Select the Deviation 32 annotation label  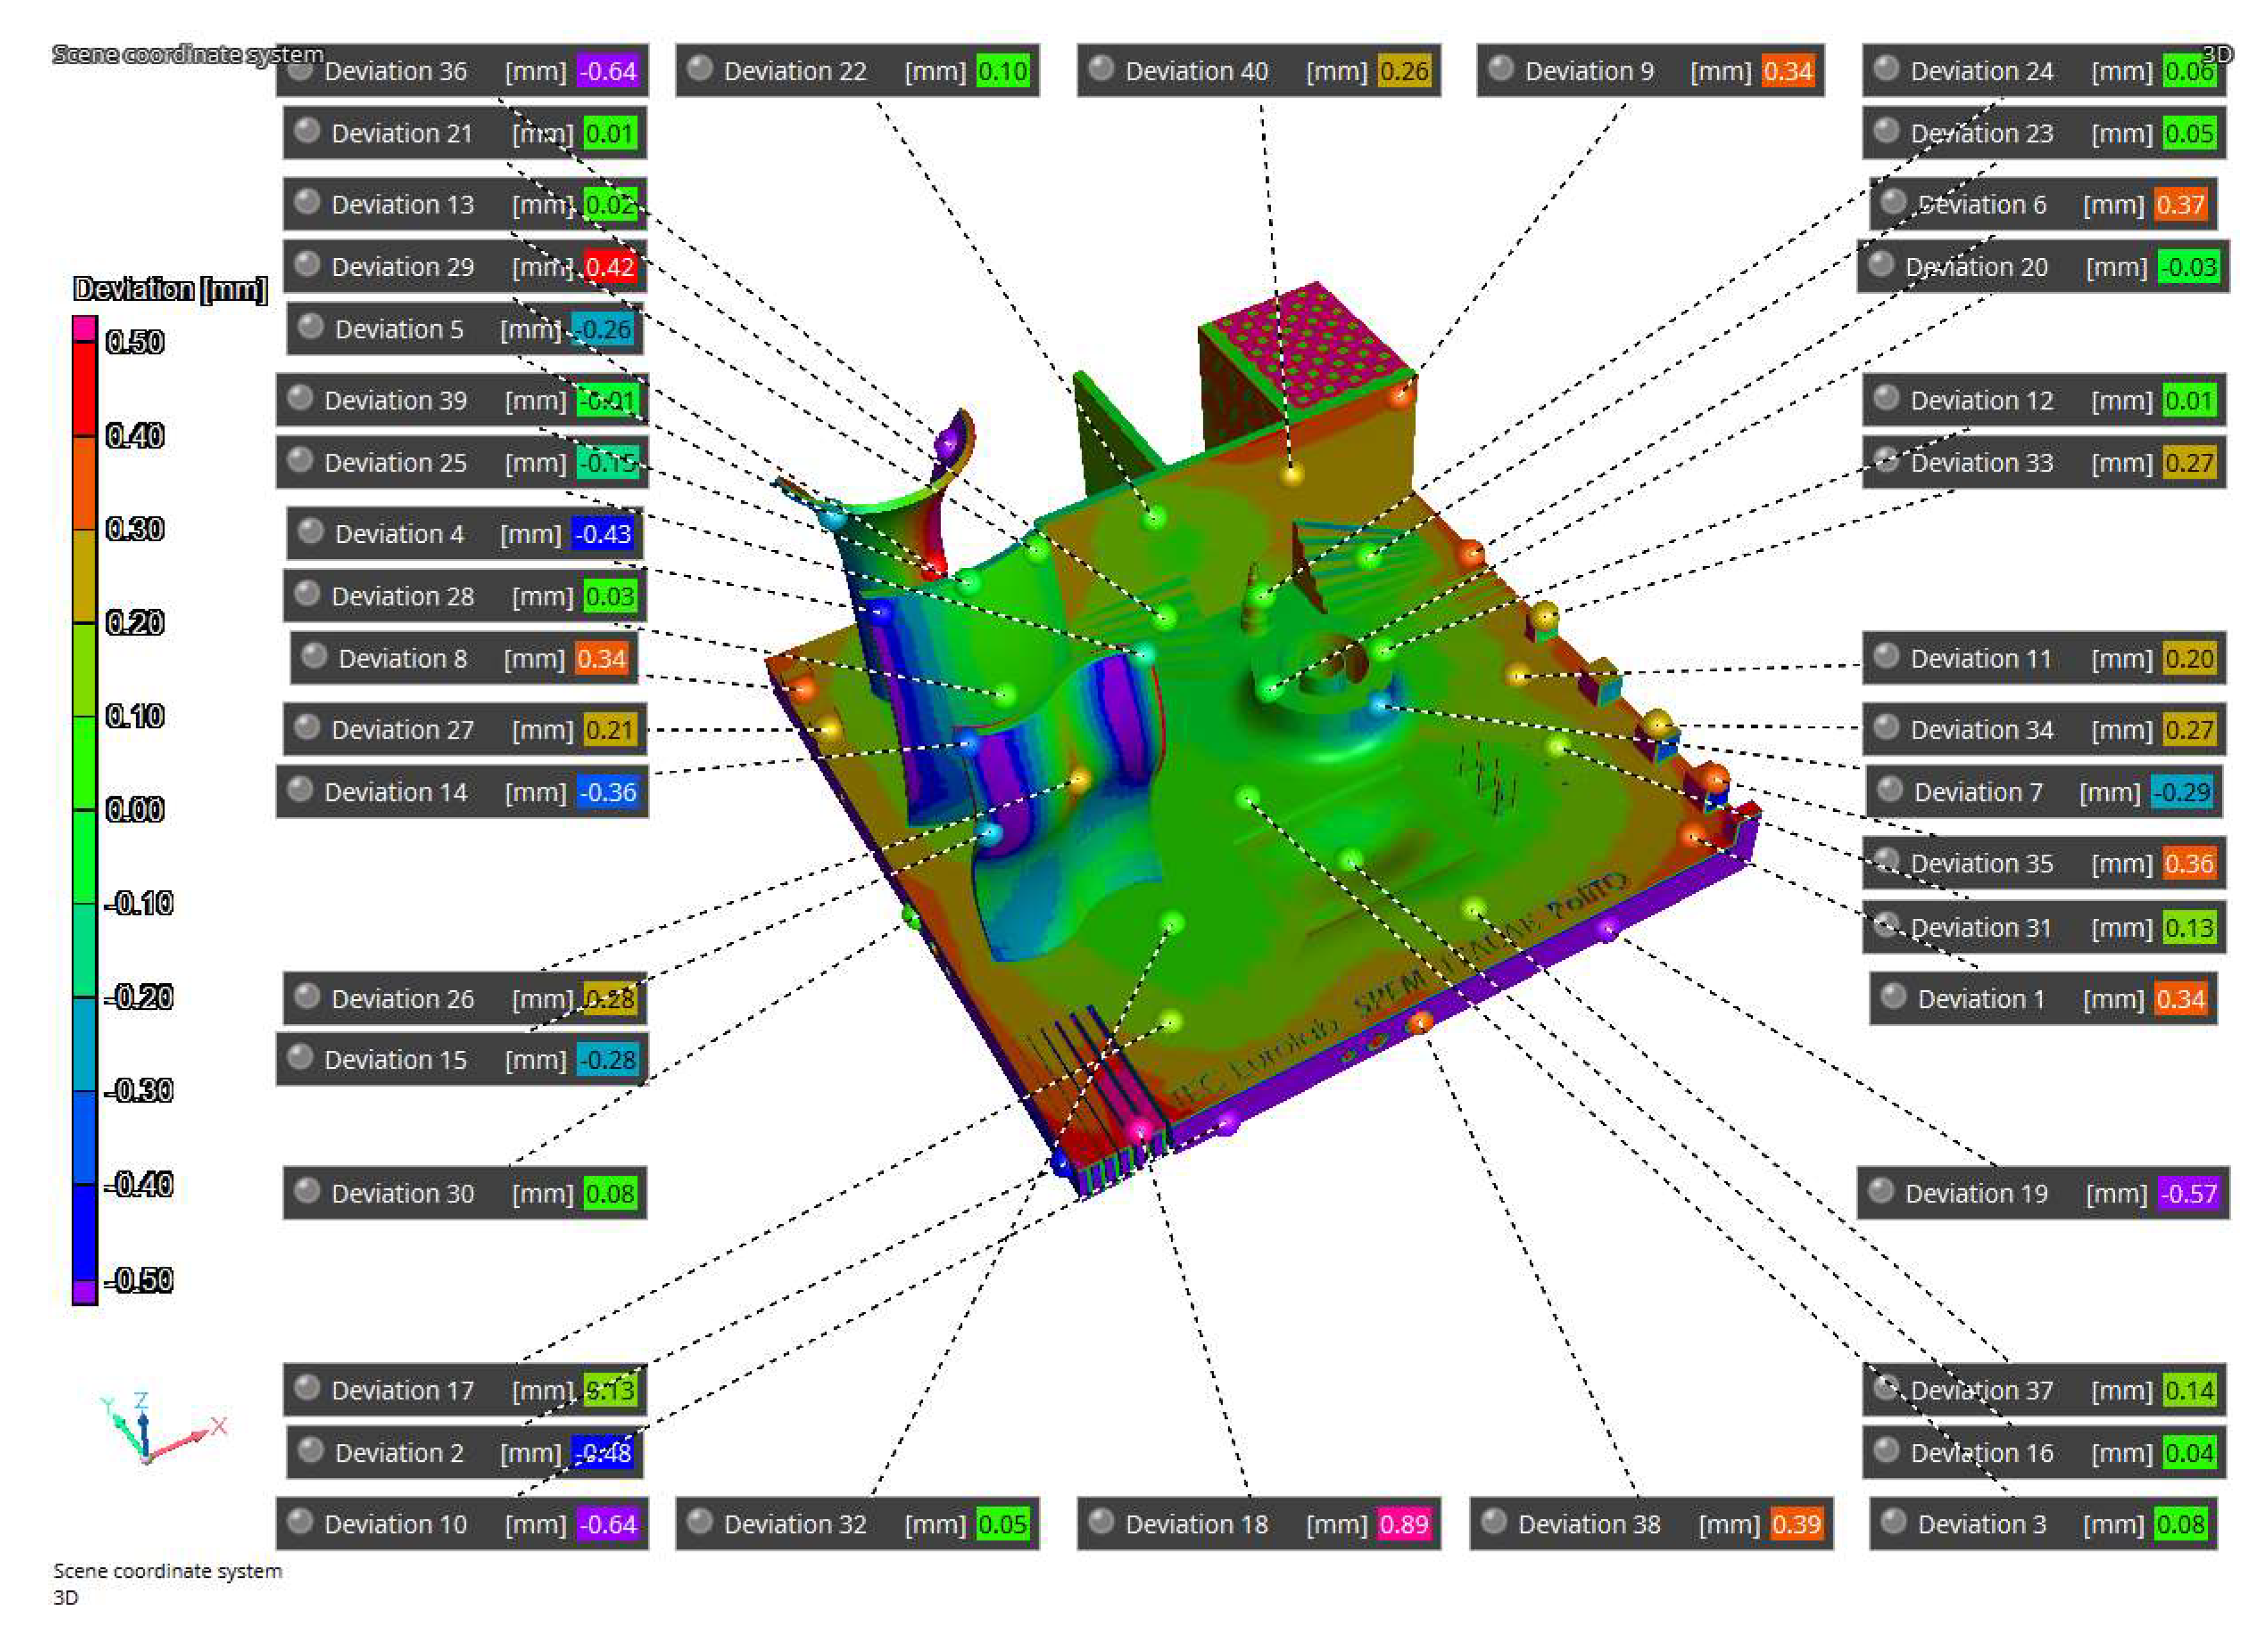[x=795, y=1524]
